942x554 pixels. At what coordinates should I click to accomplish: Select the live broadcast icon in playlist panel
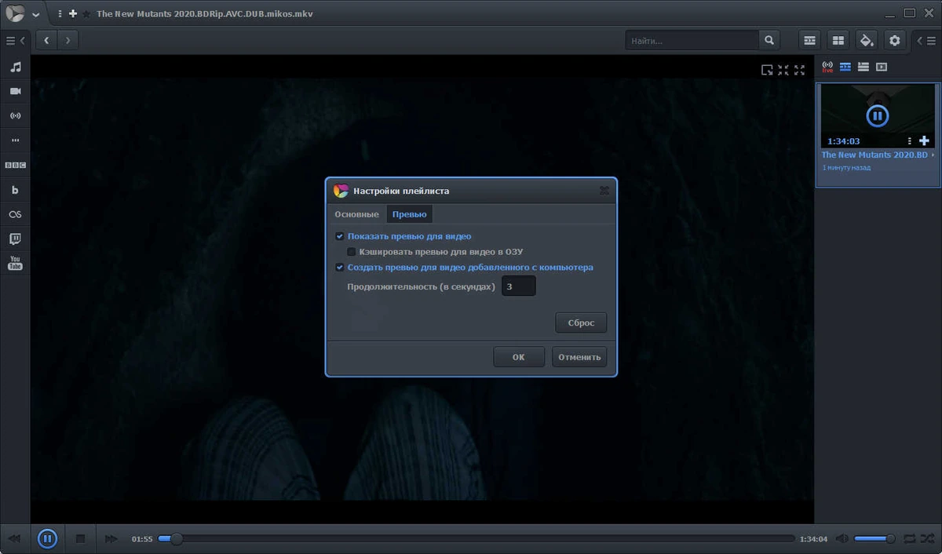pyautogui.click(x=827, y=67)
